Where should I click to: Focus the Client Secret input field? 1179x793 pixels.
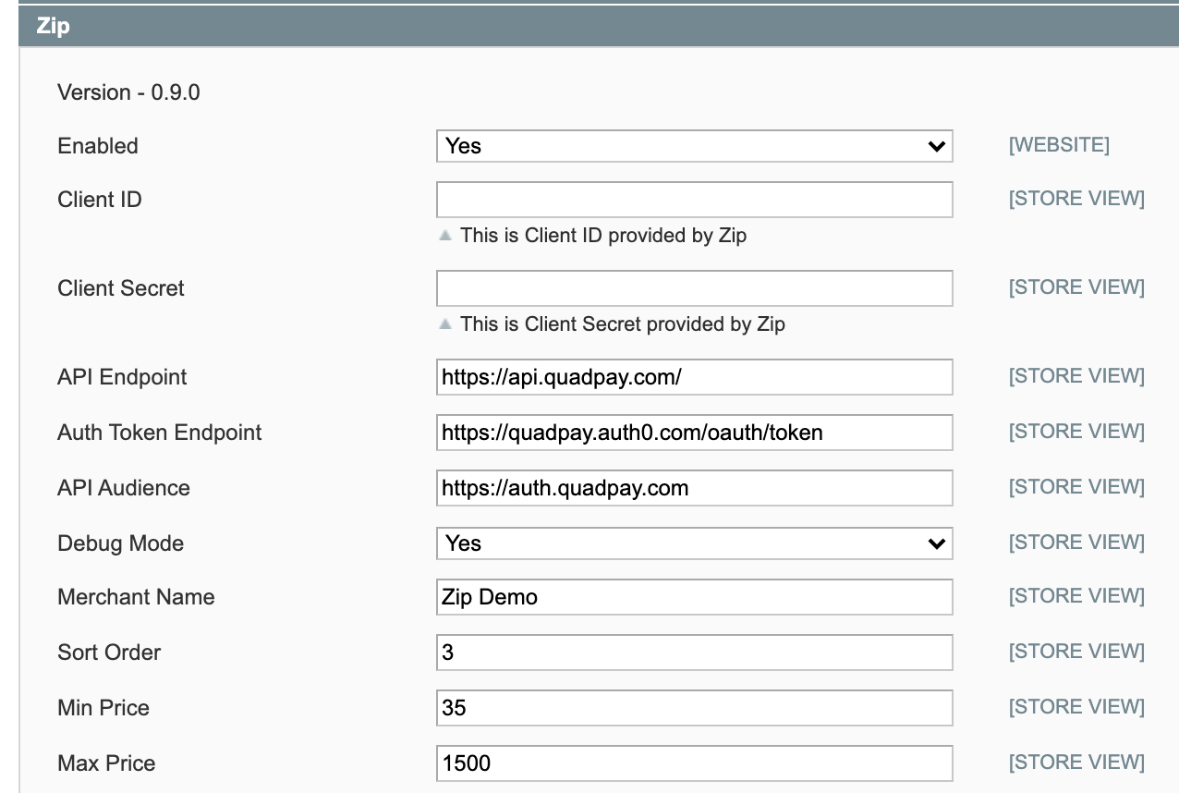694,288
